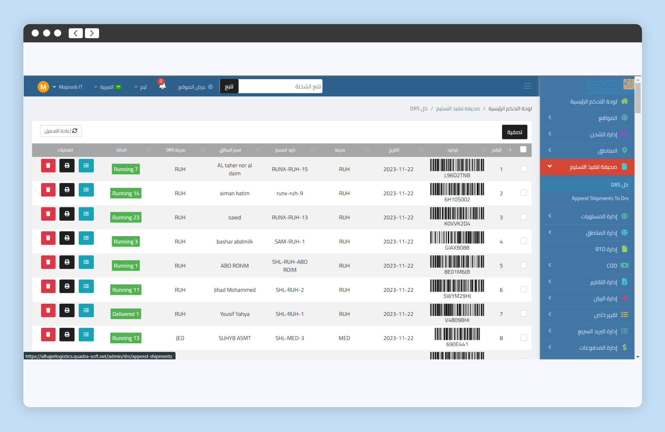Select the checkbox for row number 1
665x432 pixels.
point(523,169)
